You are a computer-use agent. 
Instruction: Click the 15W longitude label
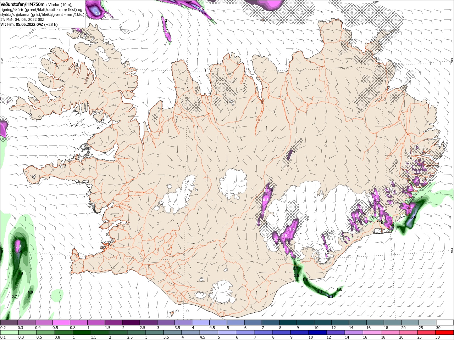[376, 2]
